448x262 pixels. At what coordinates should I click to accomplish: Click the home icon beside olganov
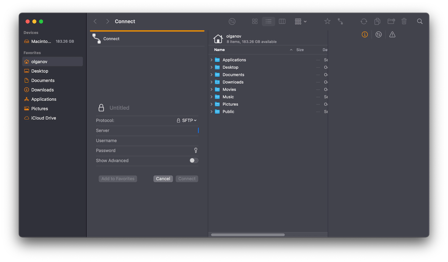[218, 39]
